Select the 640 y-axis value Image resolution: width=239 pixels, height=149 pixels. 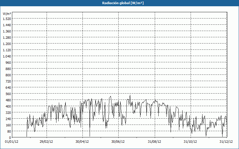[8, 88]
